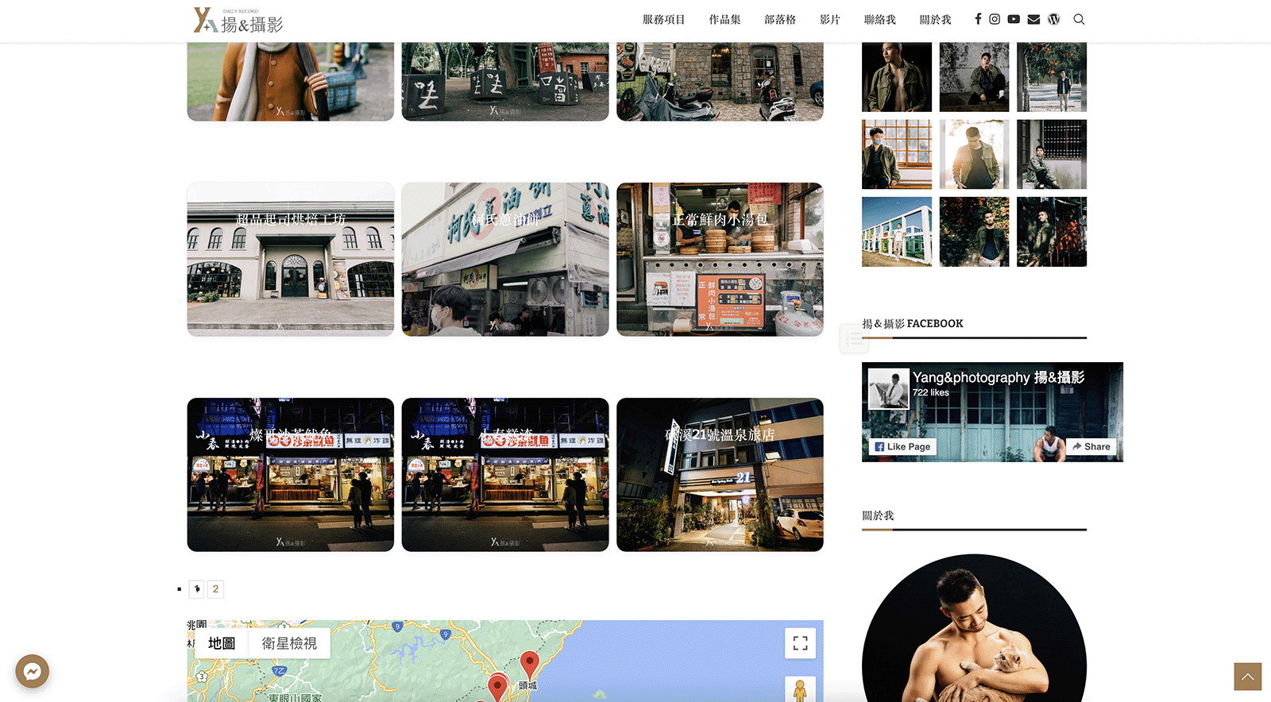
Task: Open the 超品起司烘焙工坊 card
Action: pyautogui.click(x=291, y=260)
